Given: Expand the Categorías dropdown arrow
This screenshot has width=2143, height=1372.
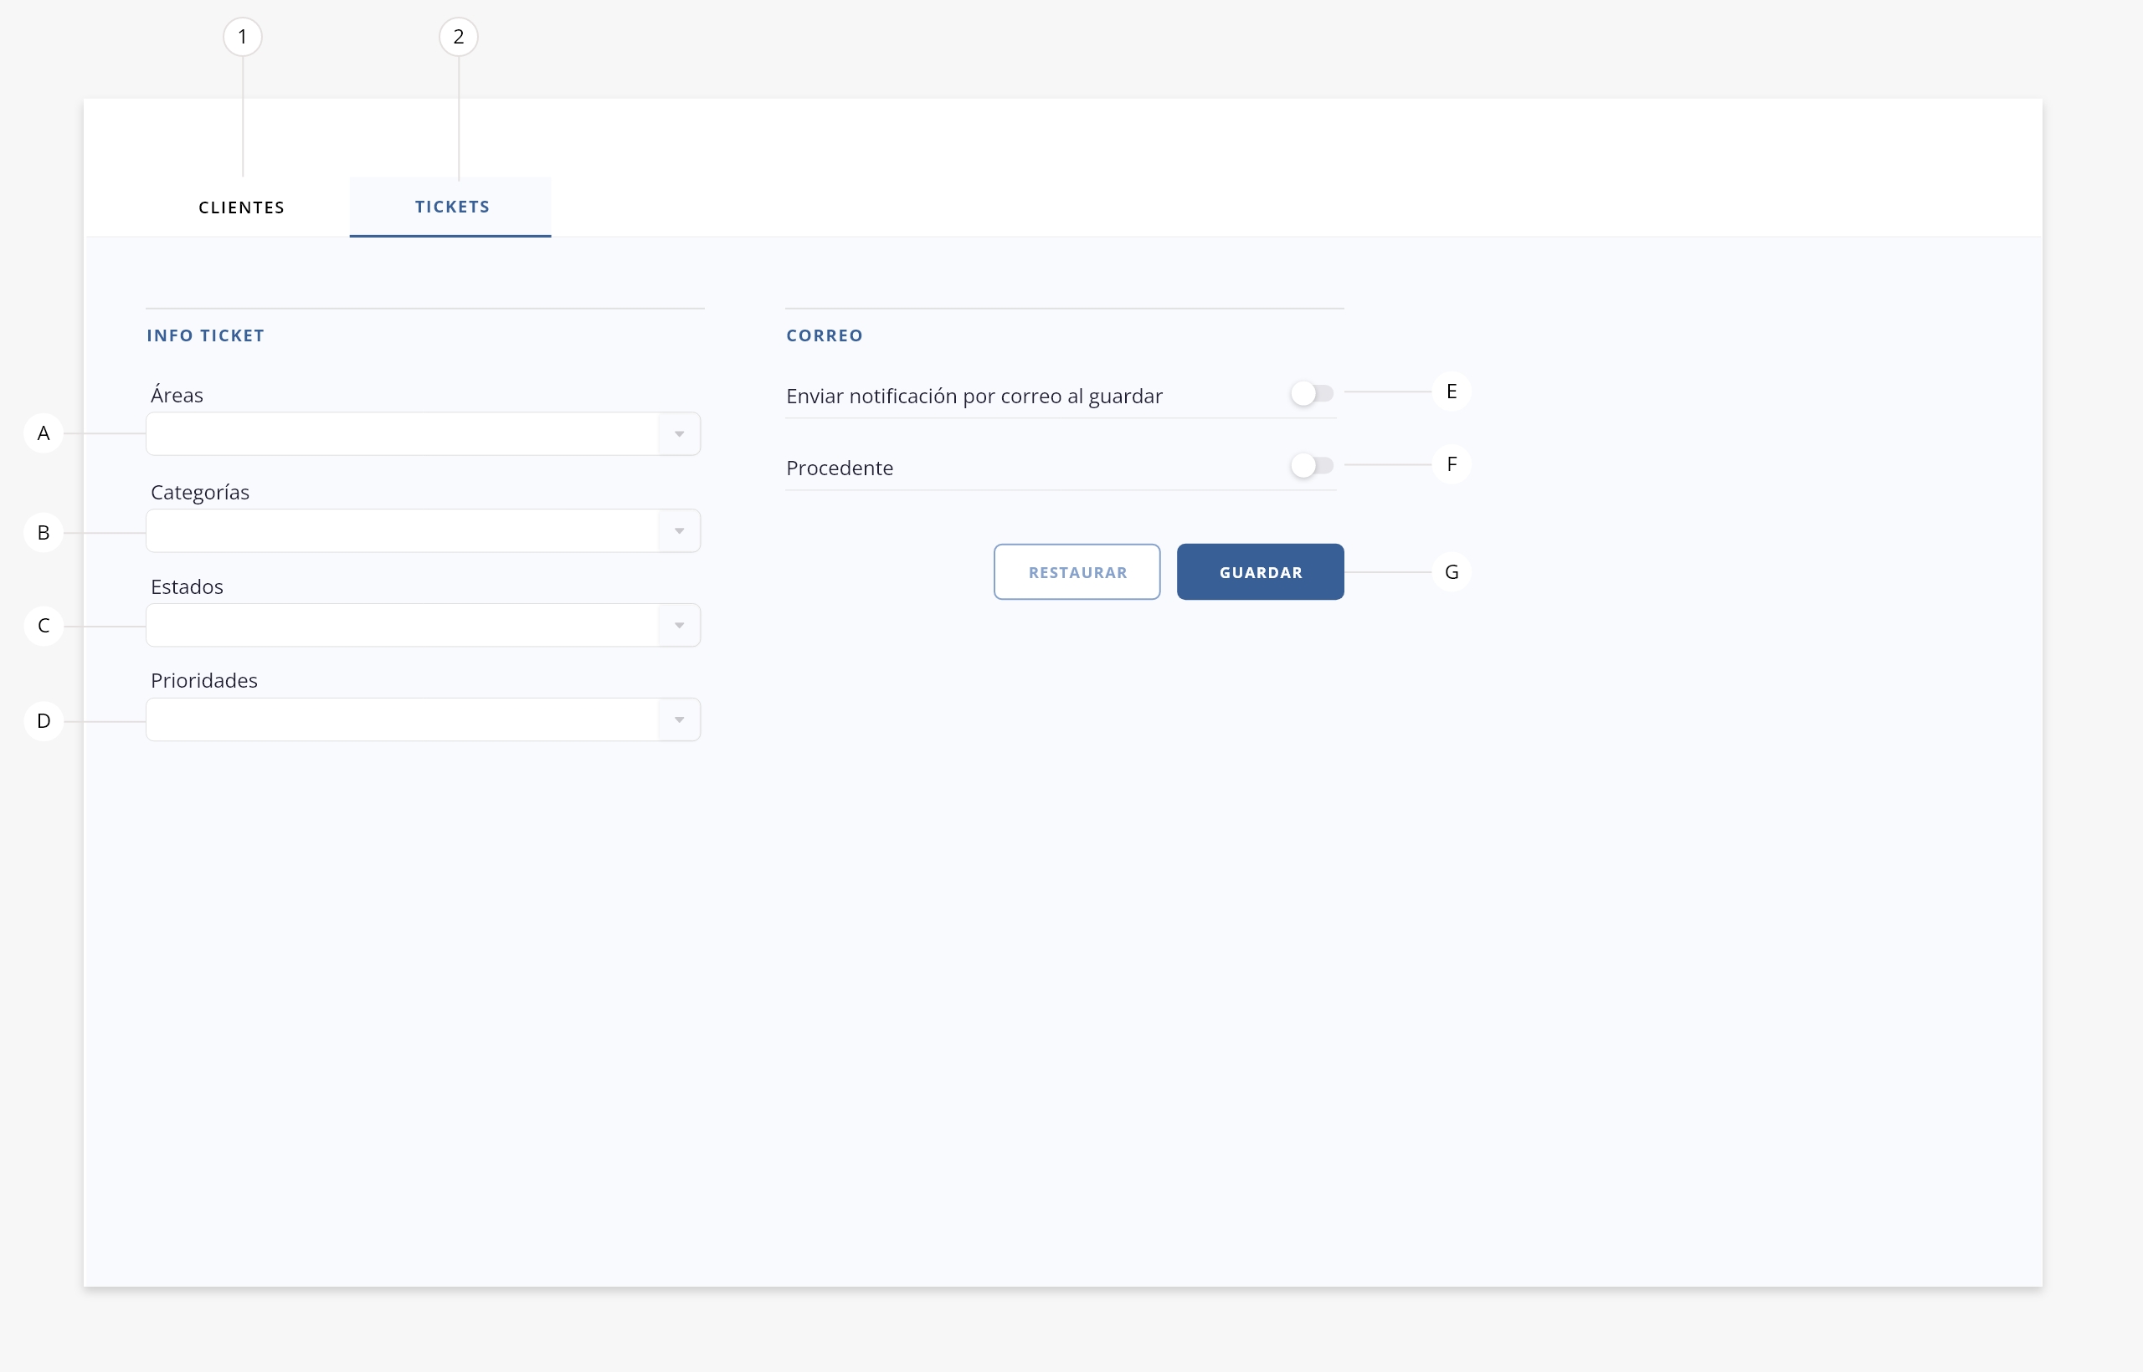Looking at the screenshot, I should pyautogui.click(x=679, y=531).
